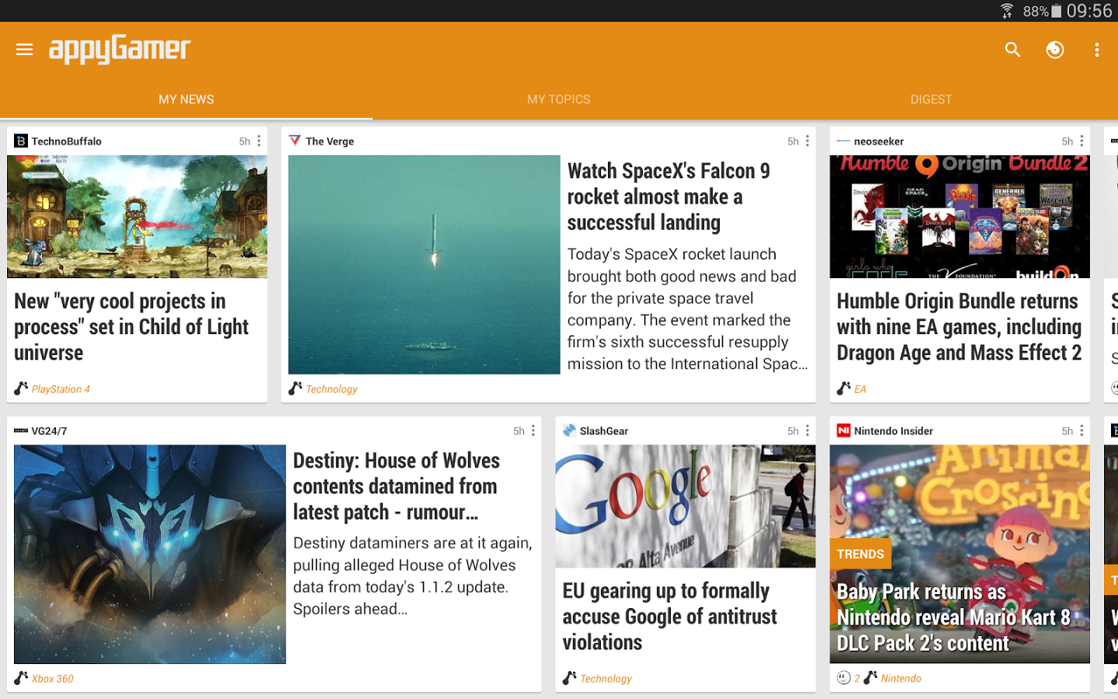Tap The Verge source icon
The image size is (1118, 699).
pyautogui.click(x=295, y=141)
